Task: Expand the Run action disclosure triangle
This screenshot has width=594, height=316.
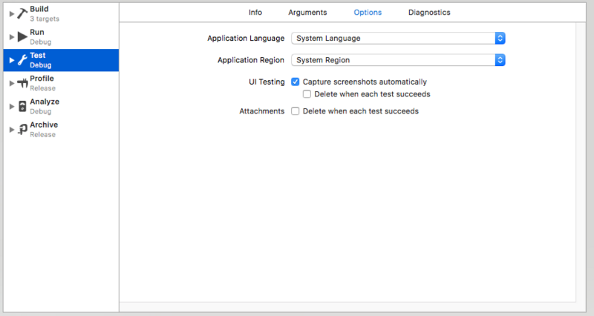Action: [12, 37]
